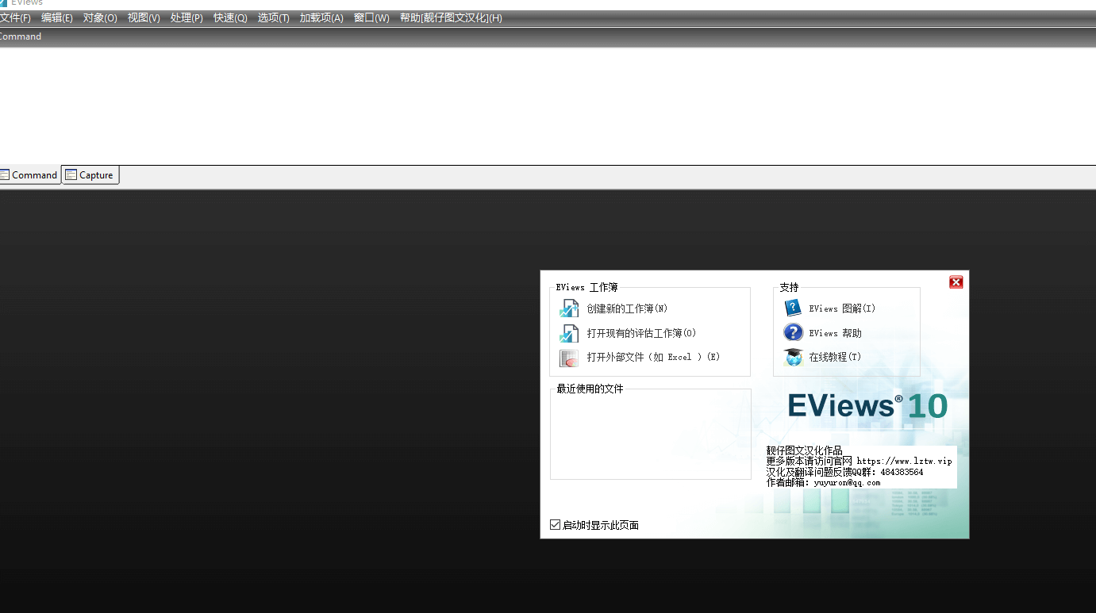The image size is (1096, 613).
Task: Click the open existing workfile icon
Action: [569, 333]
